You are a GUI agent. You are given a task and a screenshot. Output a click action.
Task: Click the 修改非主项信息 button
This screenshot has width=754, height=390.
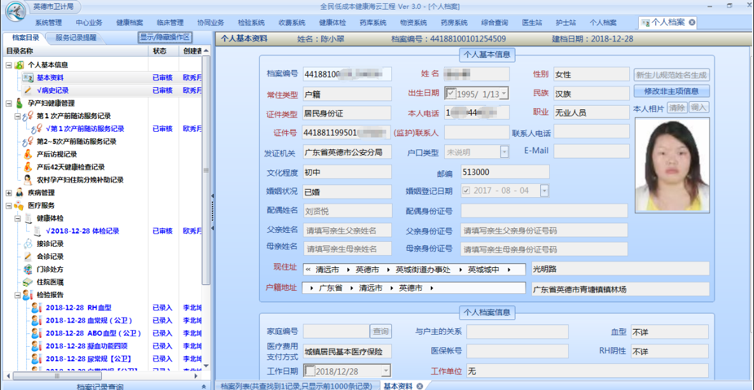pos(671,91)
